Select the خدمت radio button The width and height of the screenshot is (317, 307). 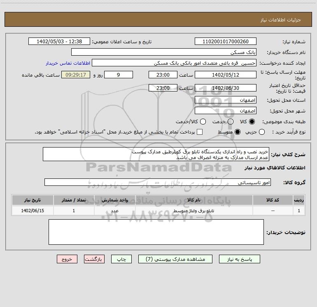coord(231,122)
